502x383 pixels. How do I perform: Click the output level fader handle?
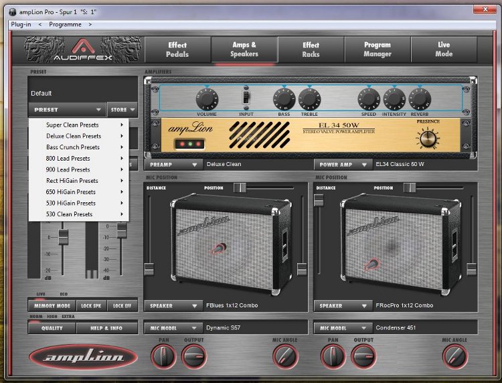(x=122, y=230)
